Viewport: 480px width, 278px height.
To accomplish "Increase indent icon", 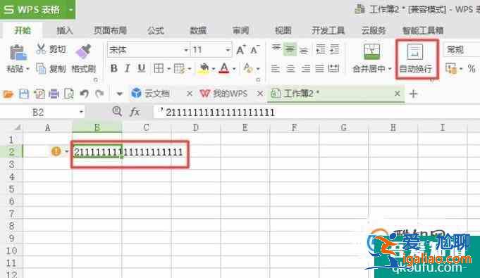I will click(334, 49).
